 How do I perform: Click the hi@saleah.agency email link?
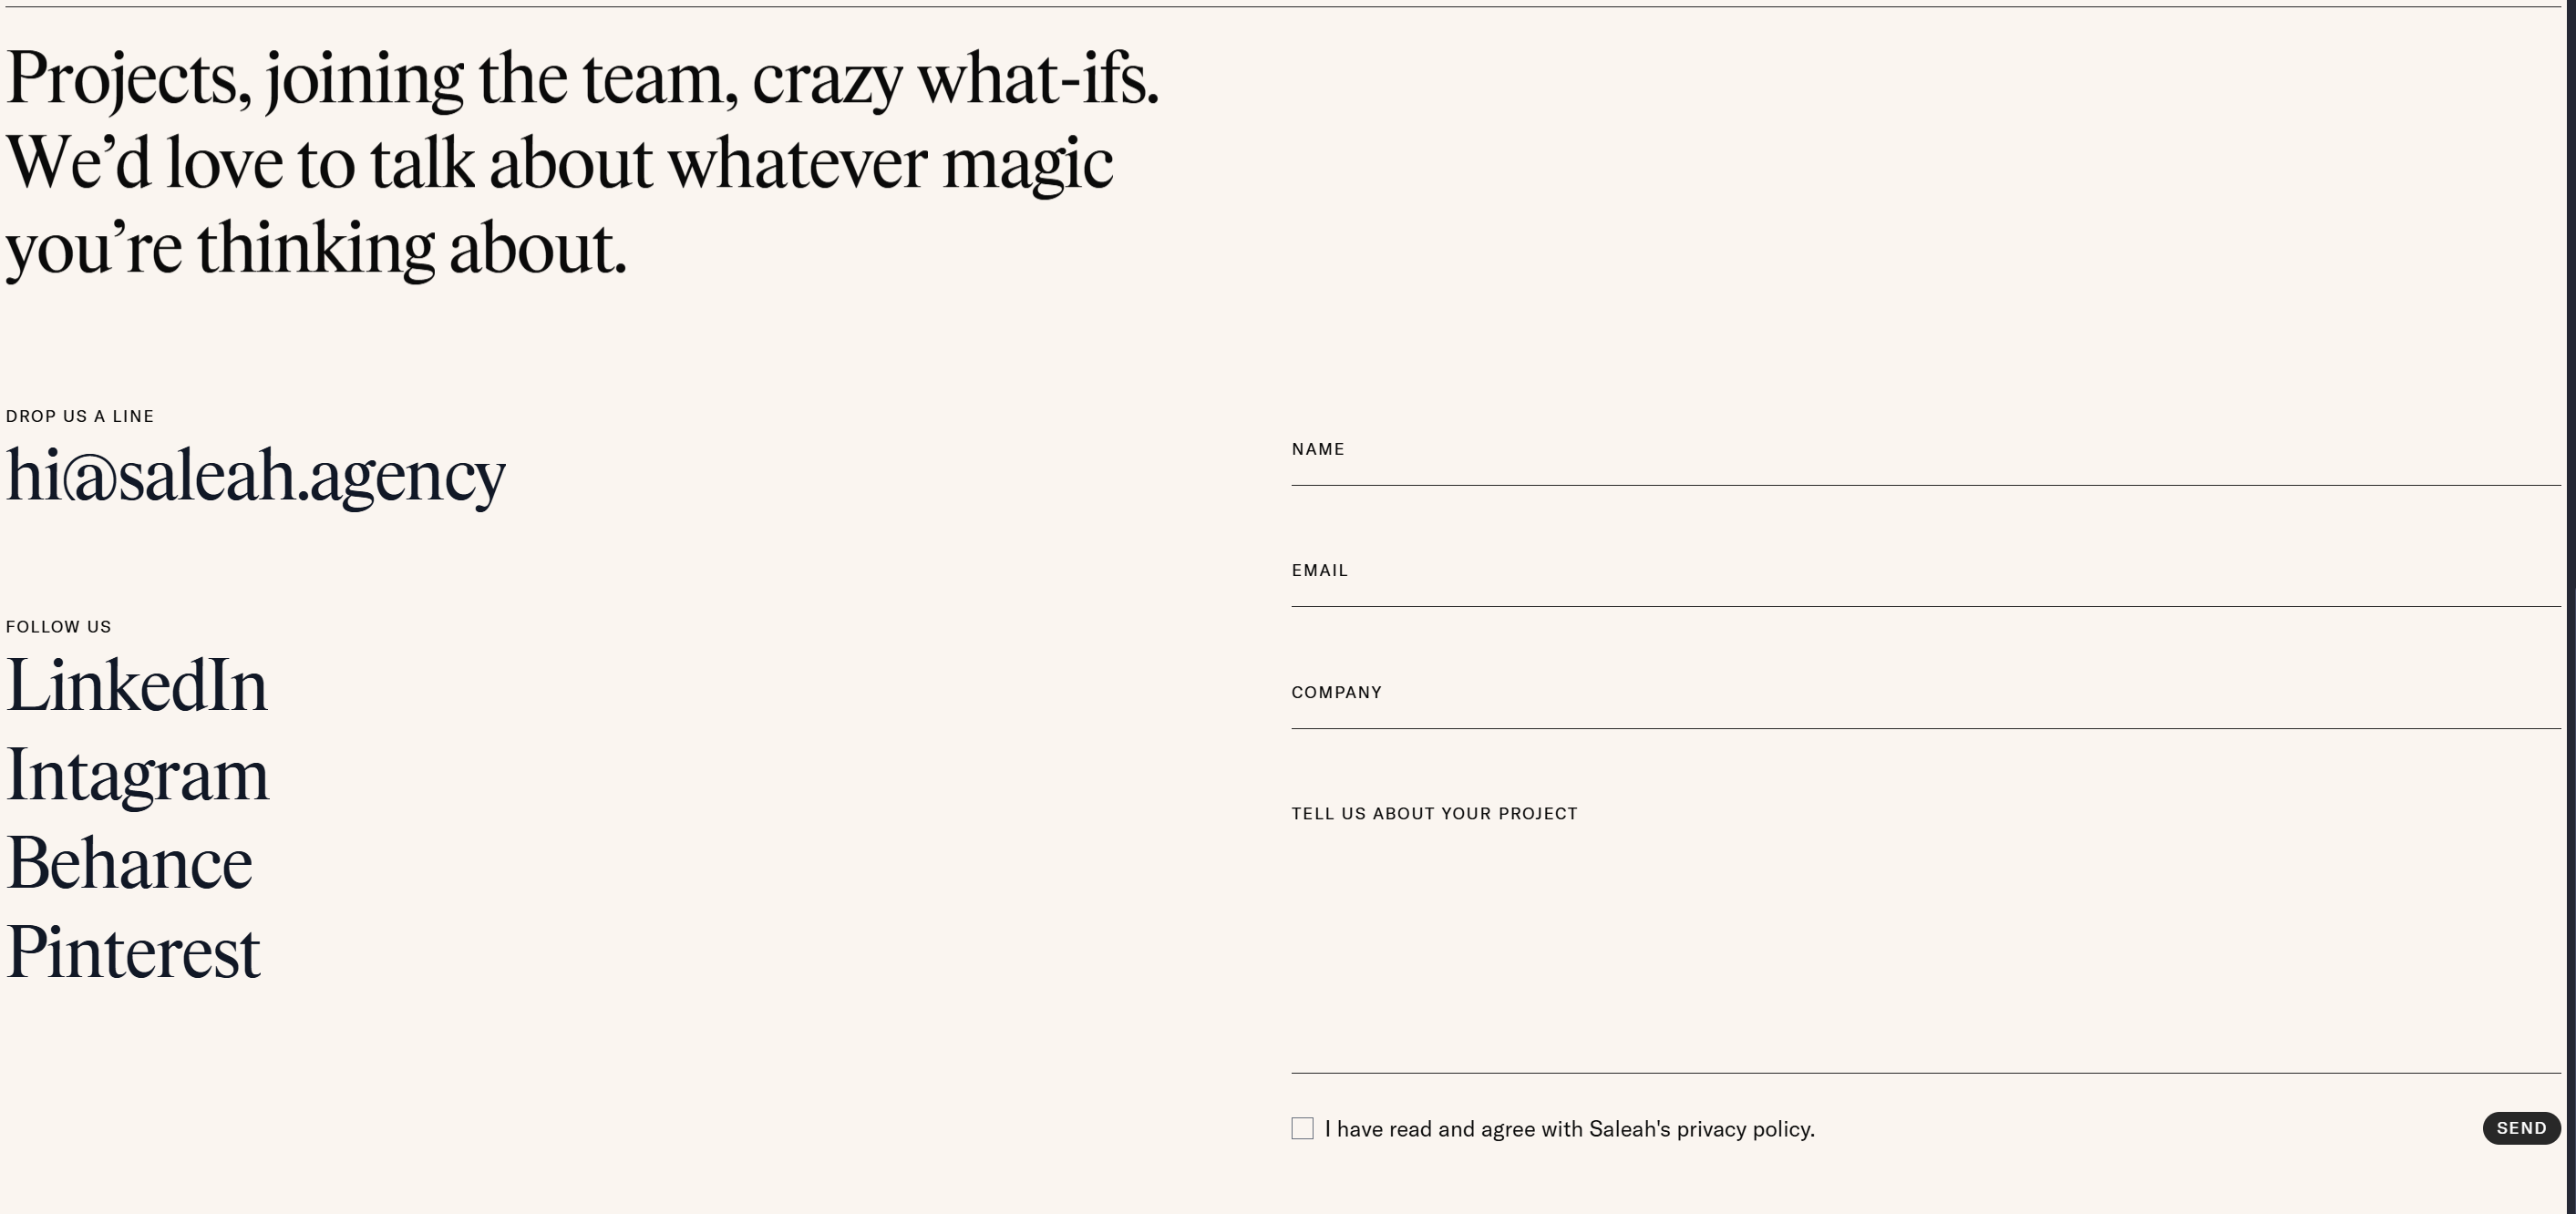click(256, 476)
